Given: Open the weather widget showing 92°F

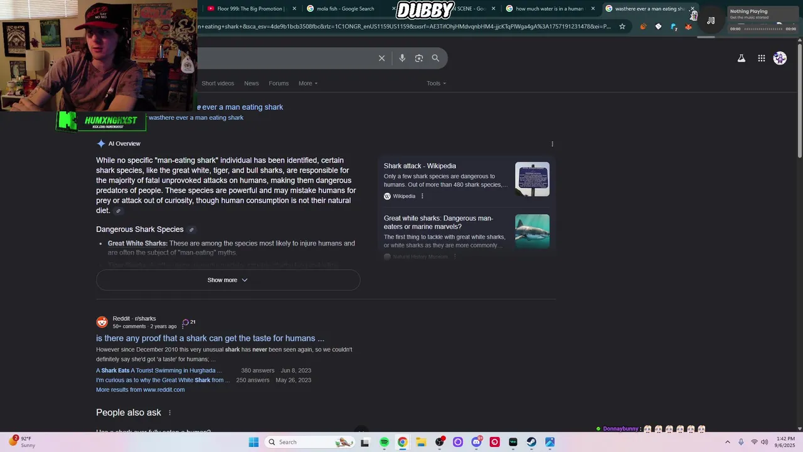Looking at the screenshot, I should click(x=23, y=442).
